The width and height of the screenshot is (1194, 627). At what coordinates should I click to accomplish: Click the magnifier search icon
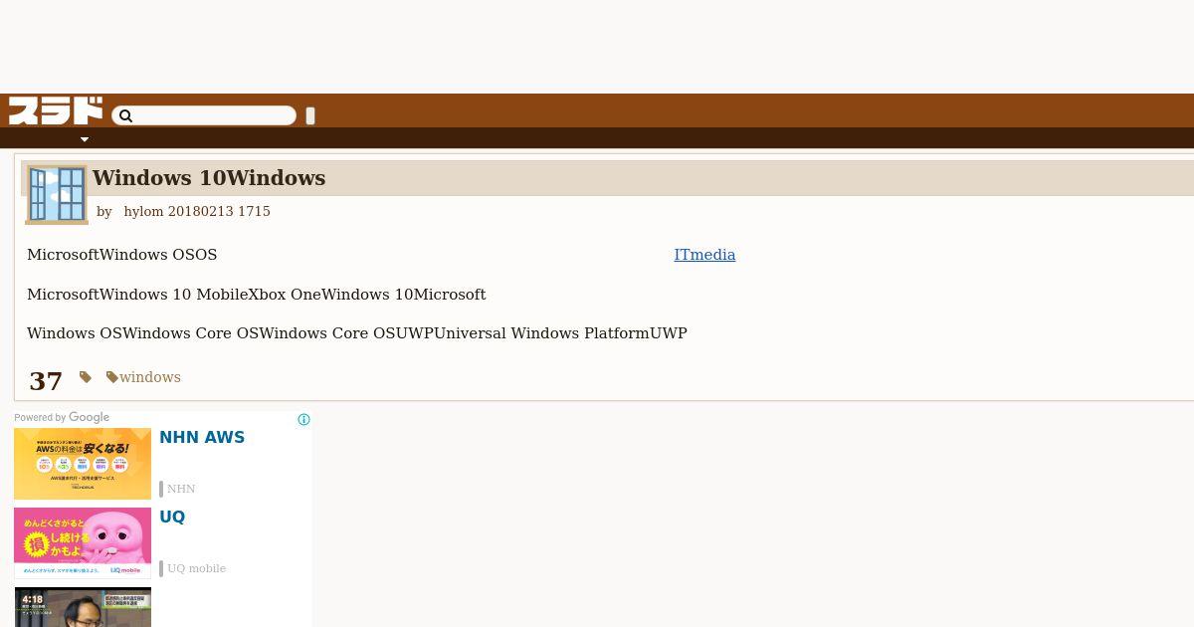125,116
